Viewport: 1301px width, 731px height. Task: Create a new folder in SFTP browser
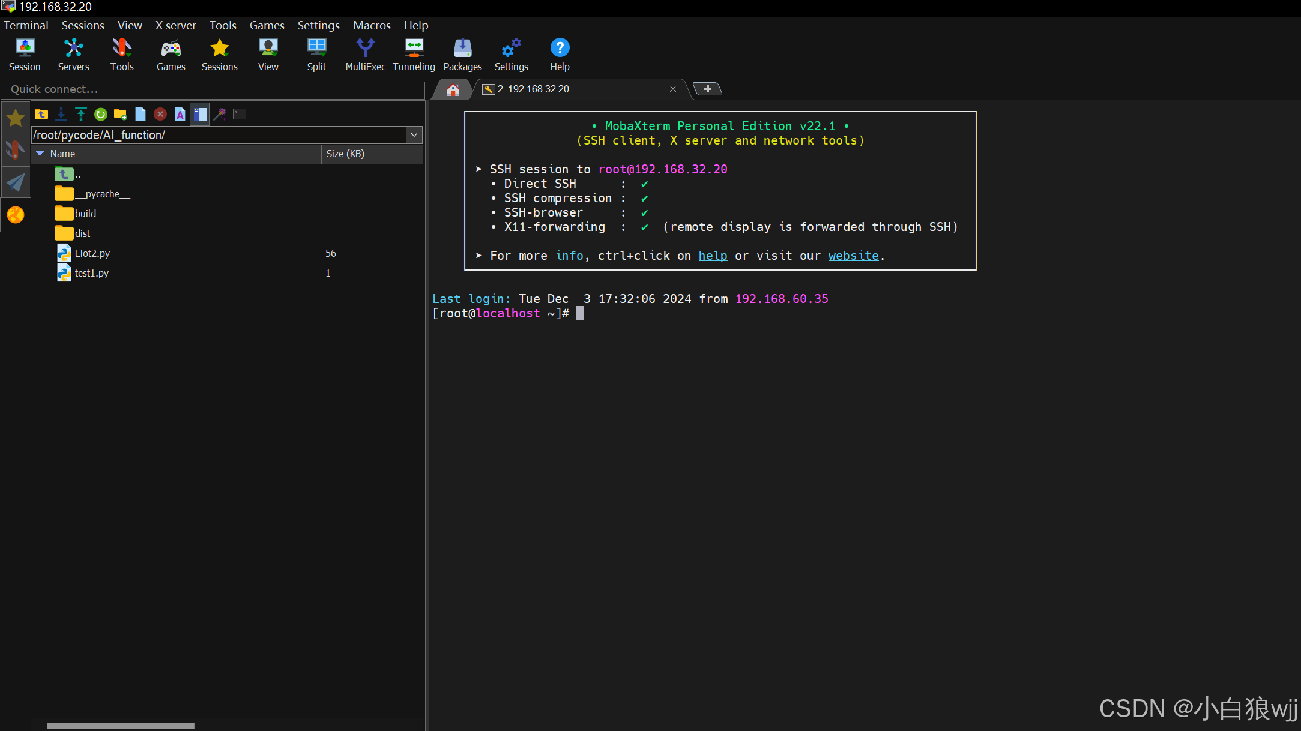121,114
